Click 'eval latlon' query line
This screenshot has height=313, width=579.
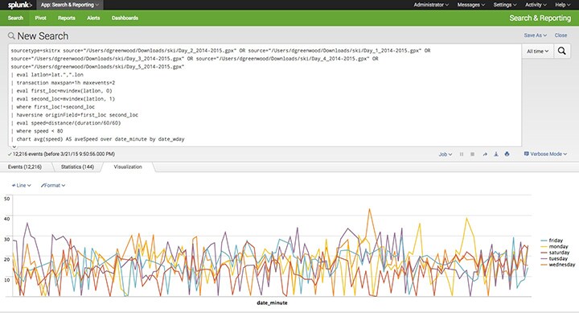[x=47, y=75]
